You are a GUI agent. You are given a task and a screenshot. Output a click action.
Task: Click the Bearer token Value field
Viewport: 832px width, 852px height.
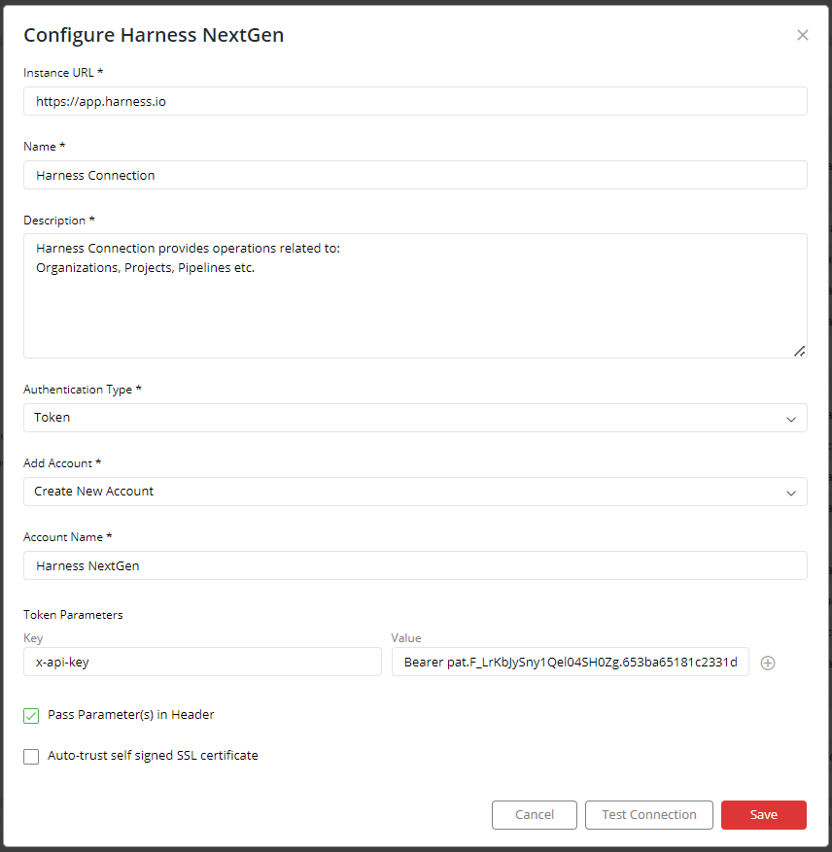(570, 662)
